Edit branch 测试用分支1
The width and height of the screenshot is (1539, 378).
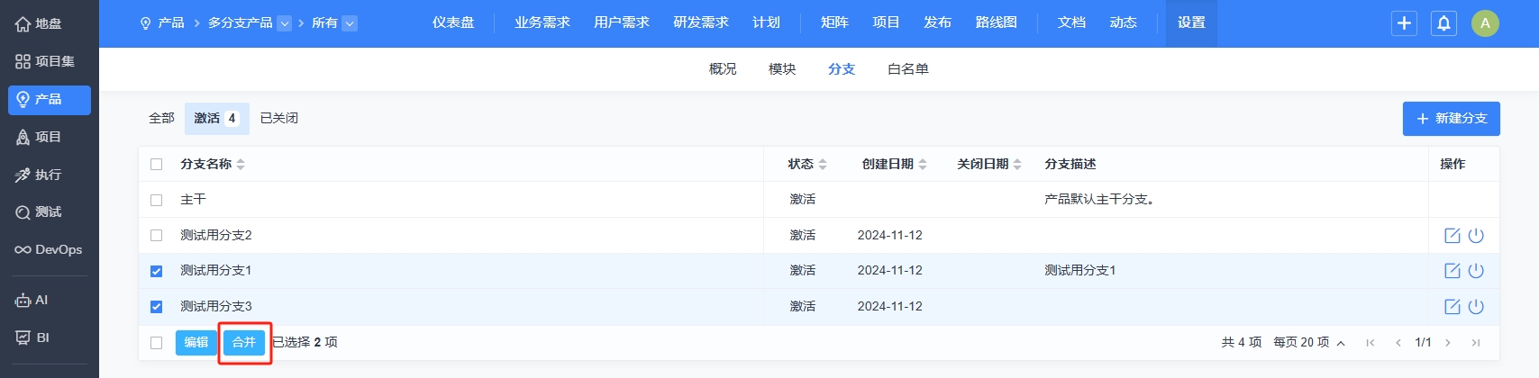click(1452, 271)
